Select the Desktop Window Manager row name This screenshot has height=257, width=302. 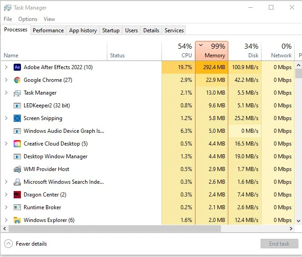(55, 156)
